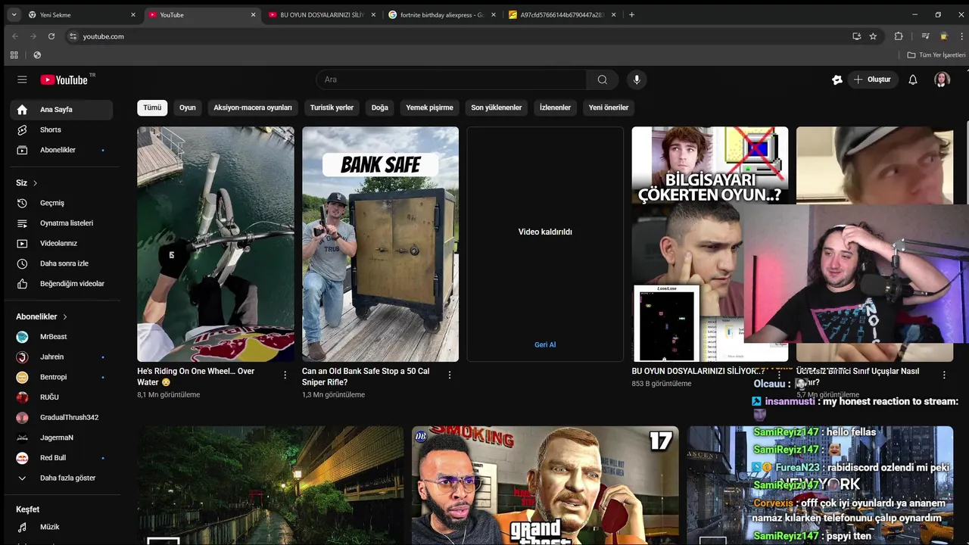Open view site information icon in address bar
The width and height of the screenshot is (969, 545).
point(73,36)
